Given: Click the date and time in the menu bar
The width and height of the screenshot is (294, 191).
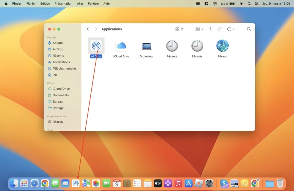Looking at the screenshot, I should pos(276,3).
